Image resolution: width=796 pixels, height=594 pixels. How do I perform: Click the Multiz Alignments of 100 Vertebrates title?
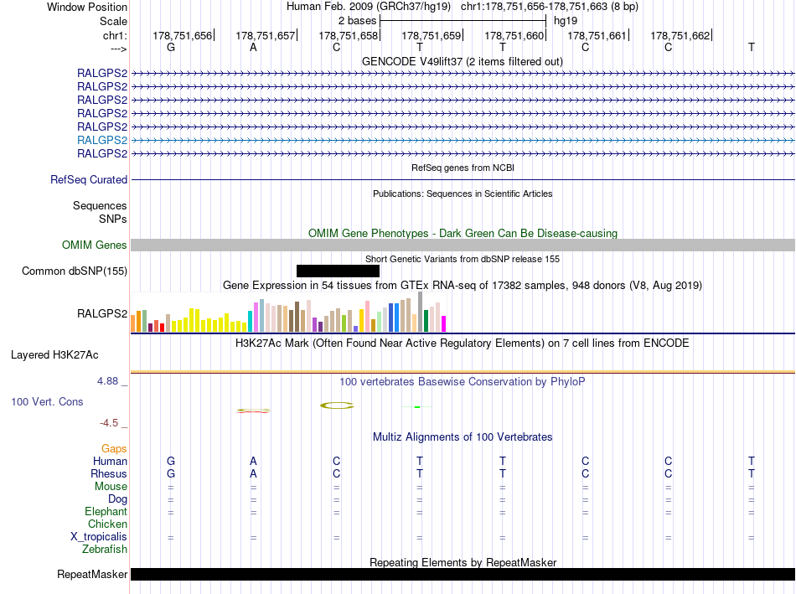[463, 437]
